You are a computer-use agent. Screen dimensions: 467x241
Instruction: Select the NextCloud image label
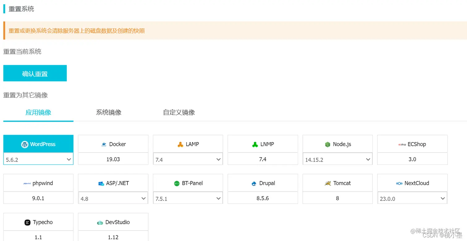417,183
